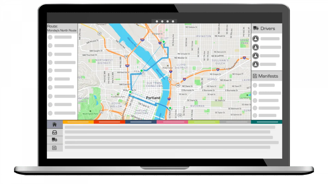The width and height of the screenshot is (328, 184).
Task: Click the green stop marker near SE Water
Action: point(170,108)
